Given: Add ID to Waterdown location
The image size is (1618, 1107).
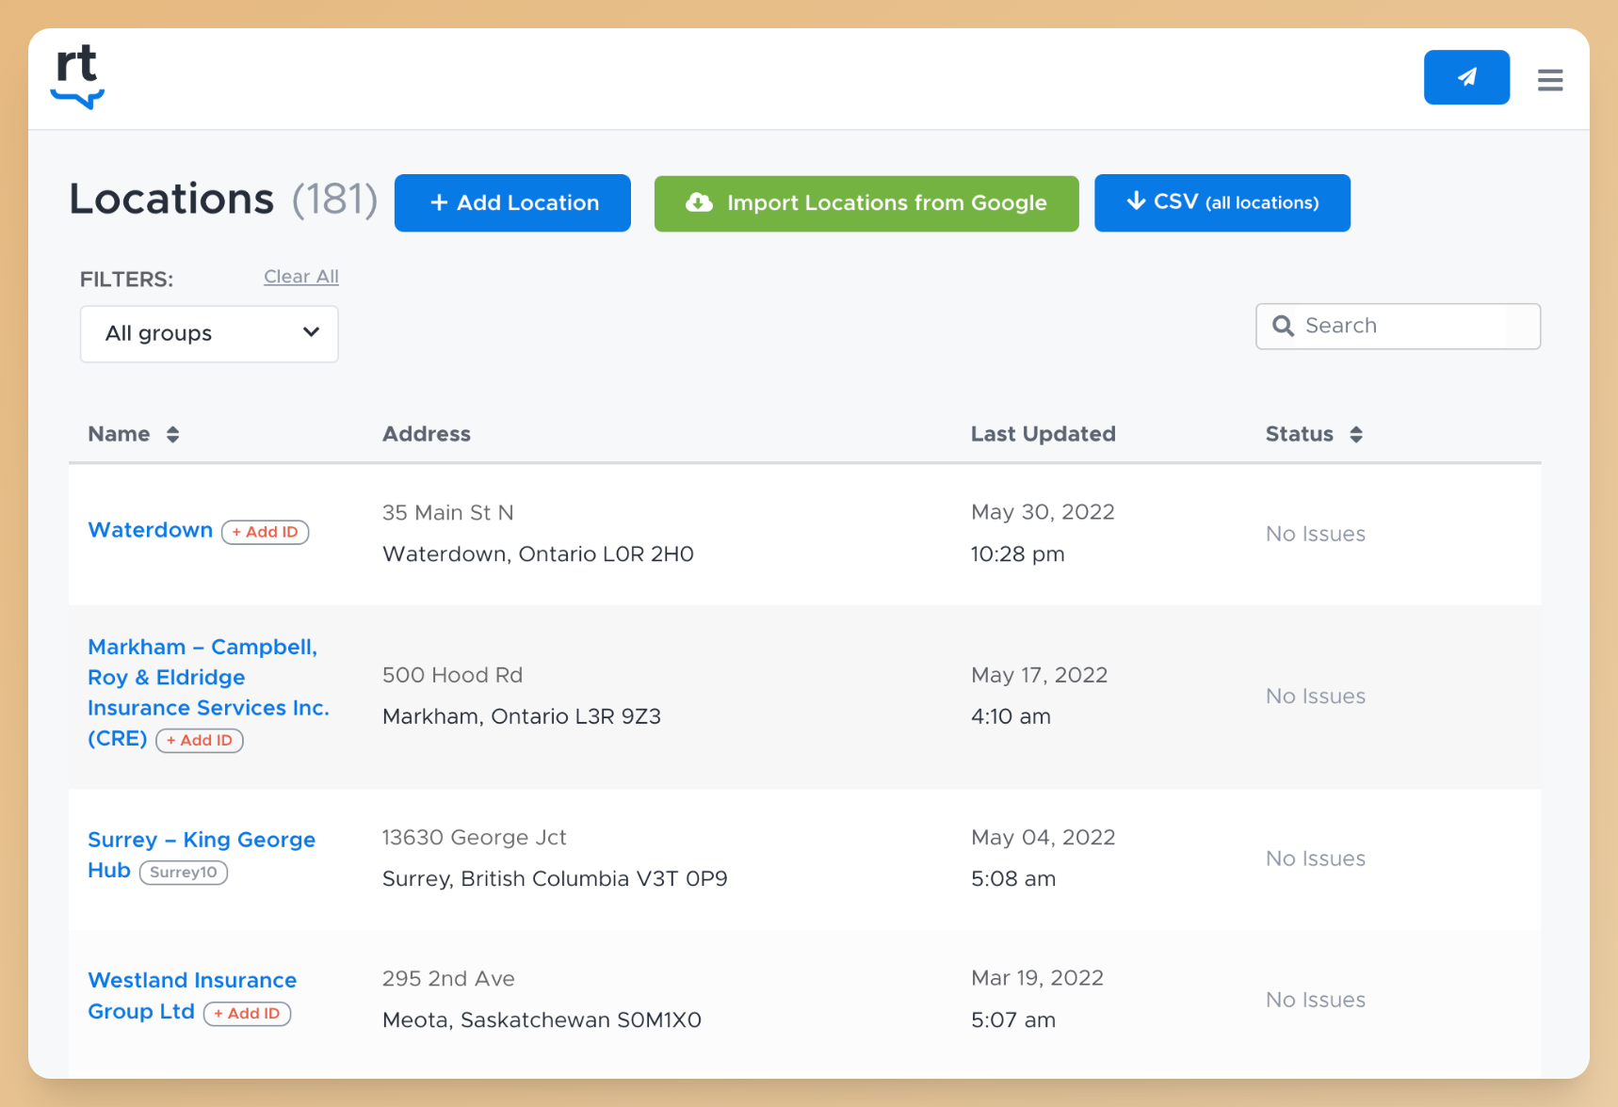Looking at the screenshot, I should (x=265, y=532).
